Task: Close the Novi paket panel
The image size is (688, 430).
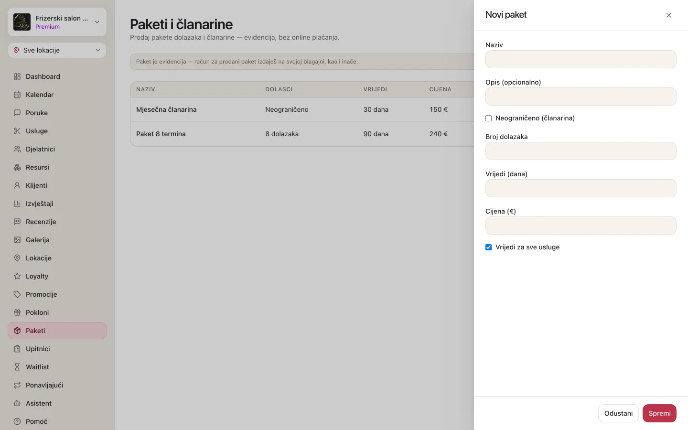Action: click(669, 15)
